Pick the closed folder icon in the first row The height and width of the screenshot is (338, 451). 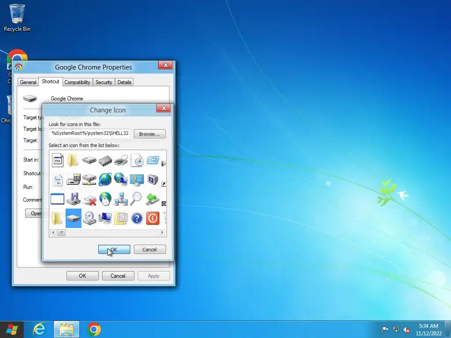73,160
